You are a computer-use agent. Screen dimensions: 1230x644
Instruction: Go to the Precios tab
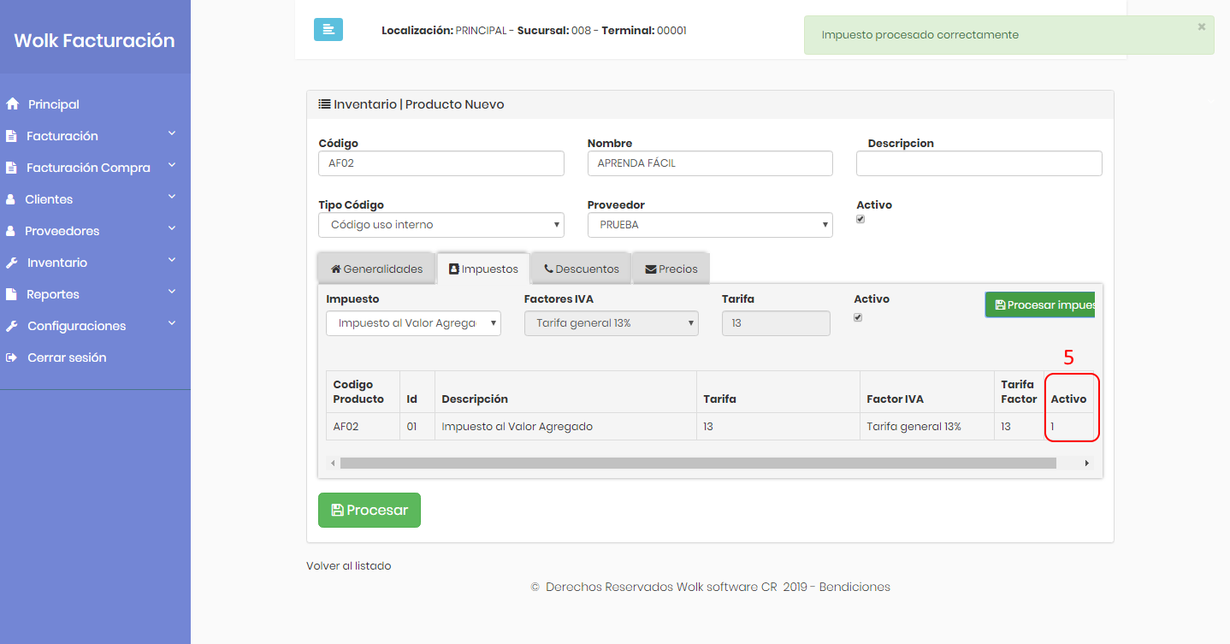pyautogui.click(x=671, y=269)
